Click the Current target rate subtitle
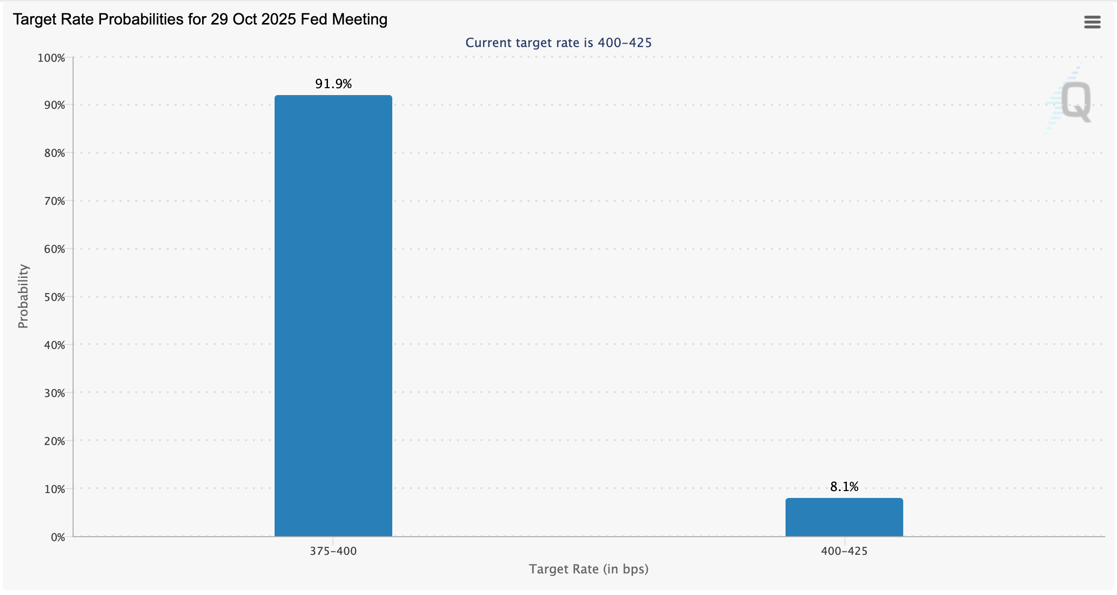This screenshot has height=595, width=1117. tap(558, 43)
